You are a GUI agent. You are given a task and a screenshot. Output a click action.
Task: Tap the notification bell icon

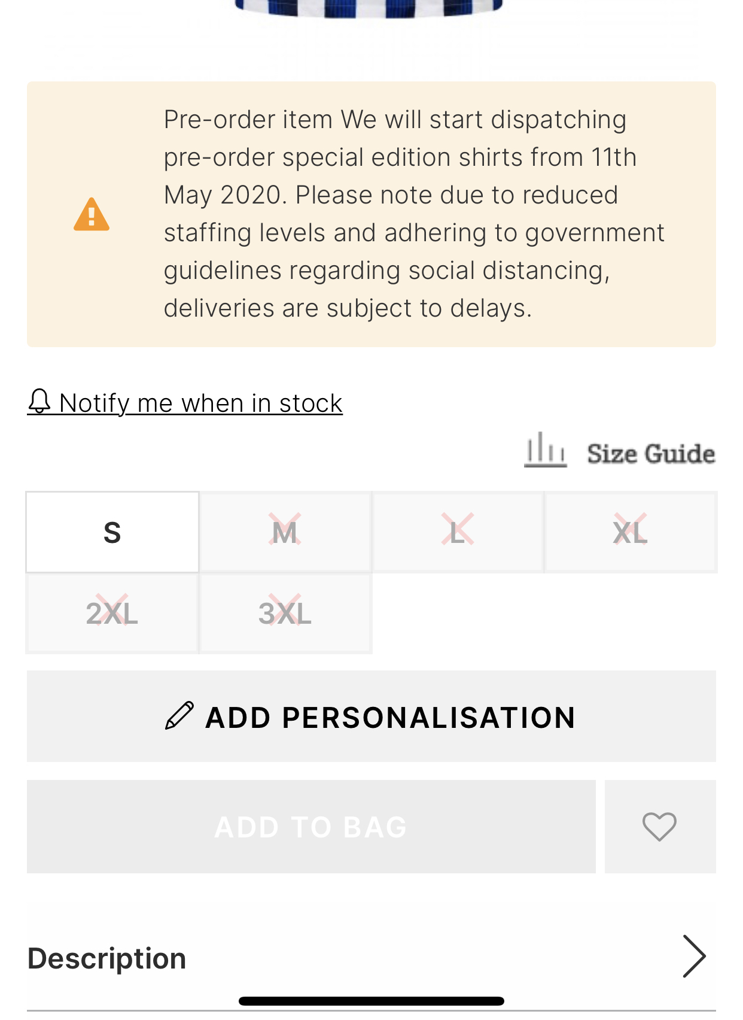(x=39, y=402)
